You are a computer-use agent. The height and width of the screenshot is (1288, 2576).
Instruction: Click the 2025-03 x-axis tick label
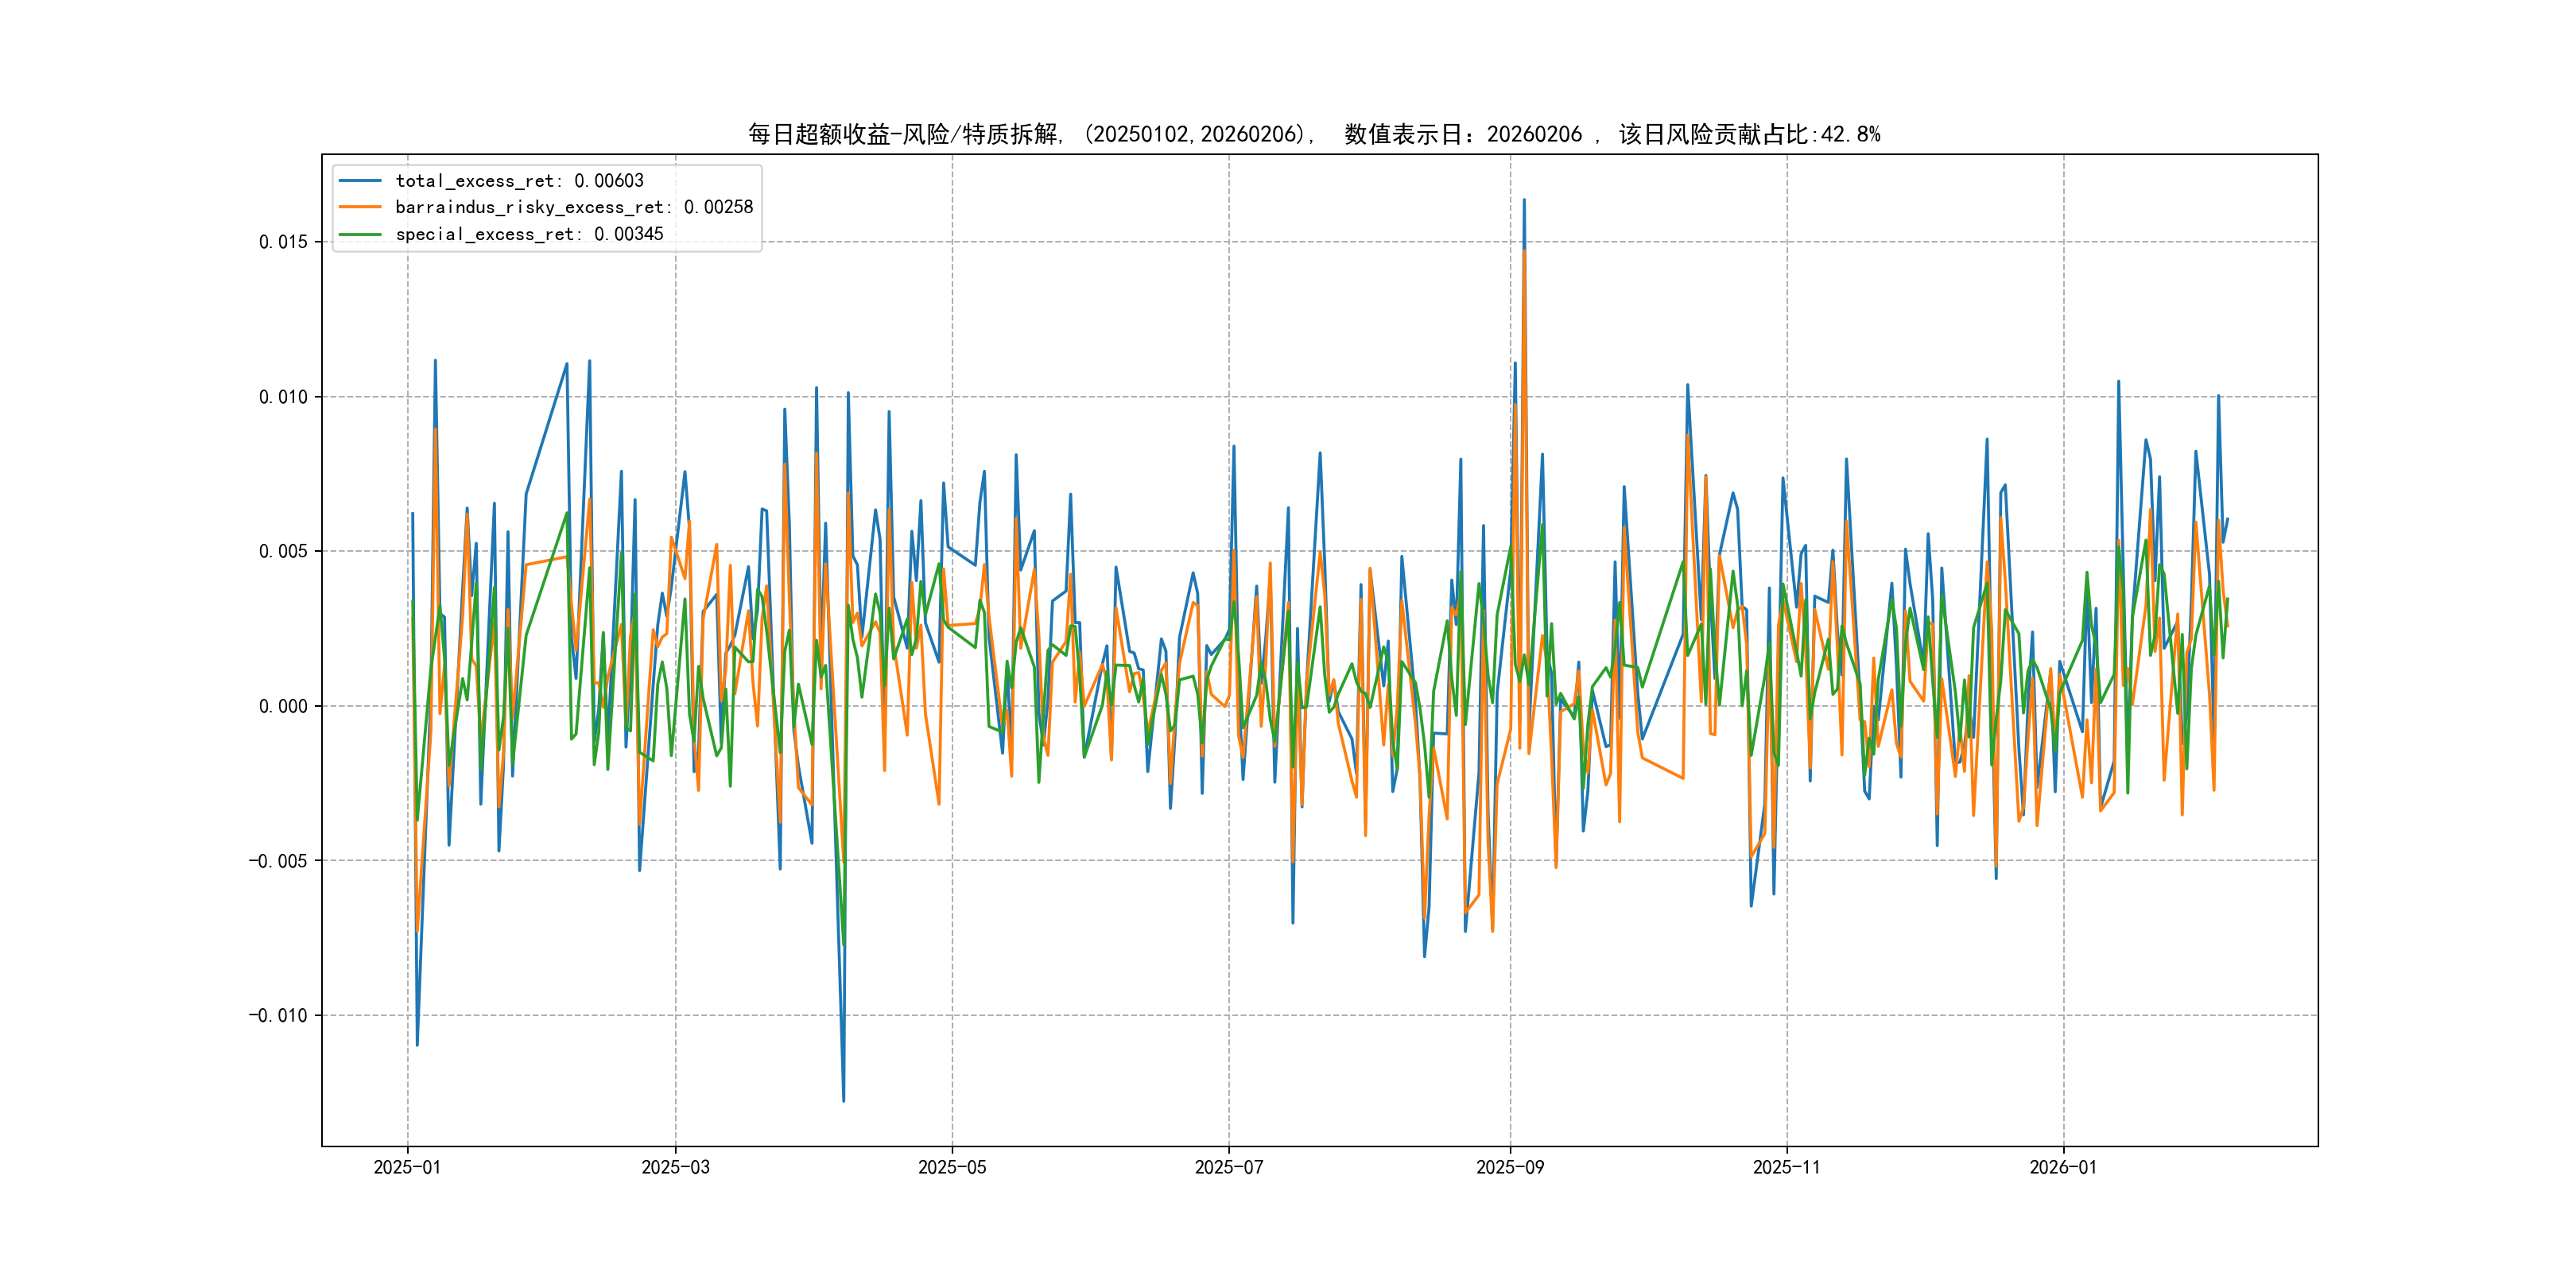pos(675,1168)
